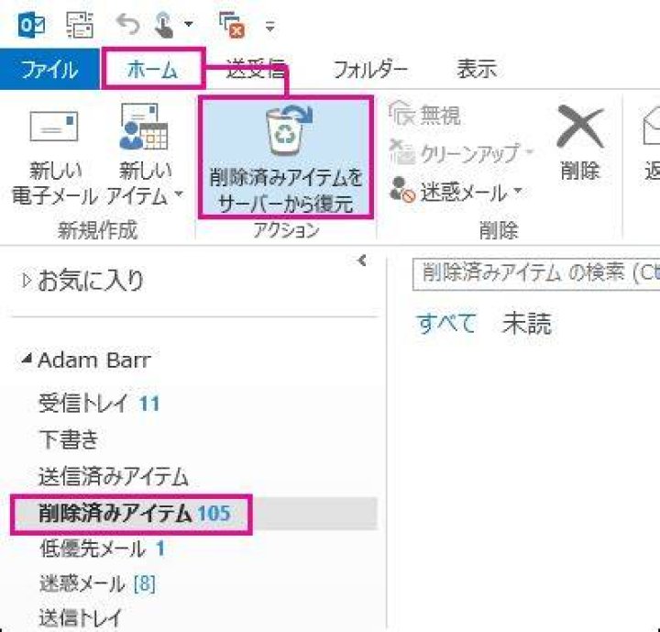This screenshot has width=660, height=632.
Task: Open 低優先メール folder
Action: pos(102,549)
